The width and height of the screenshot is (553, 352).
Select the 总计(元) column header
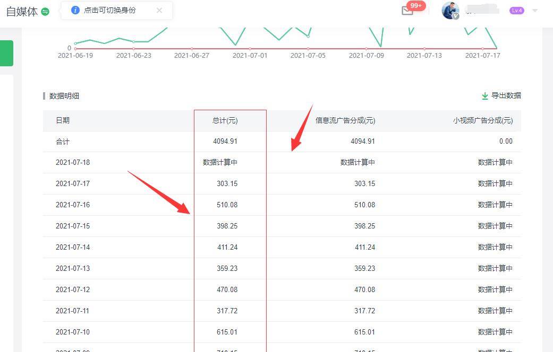pos(225,120)
